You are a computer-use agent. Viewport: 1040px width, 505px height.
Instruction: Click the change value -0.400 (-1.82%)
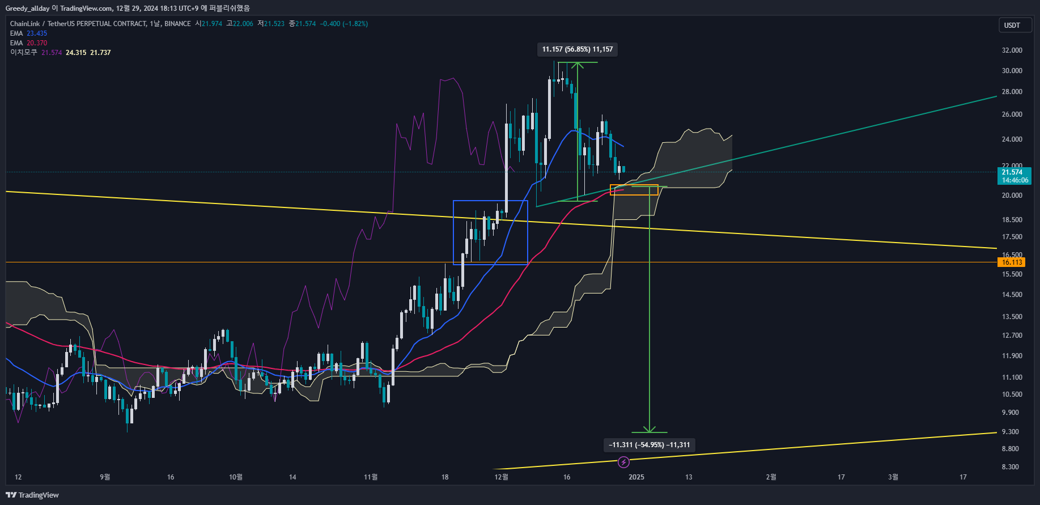pos(344,24)
